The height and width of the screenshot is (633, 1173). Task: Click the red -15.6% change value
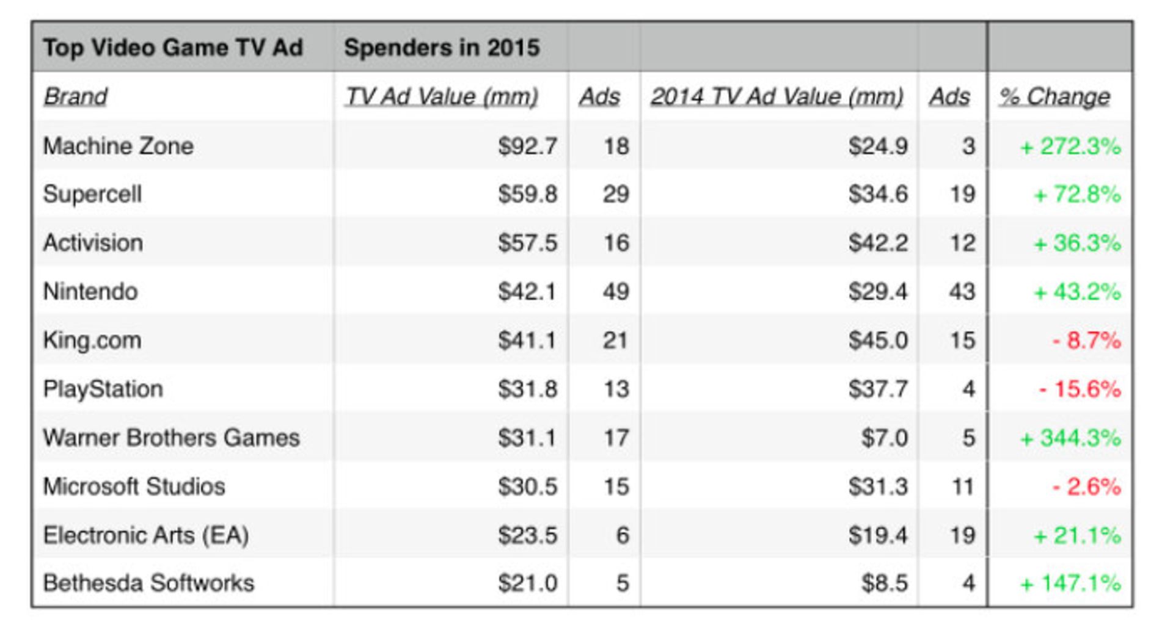[1080, 389]
